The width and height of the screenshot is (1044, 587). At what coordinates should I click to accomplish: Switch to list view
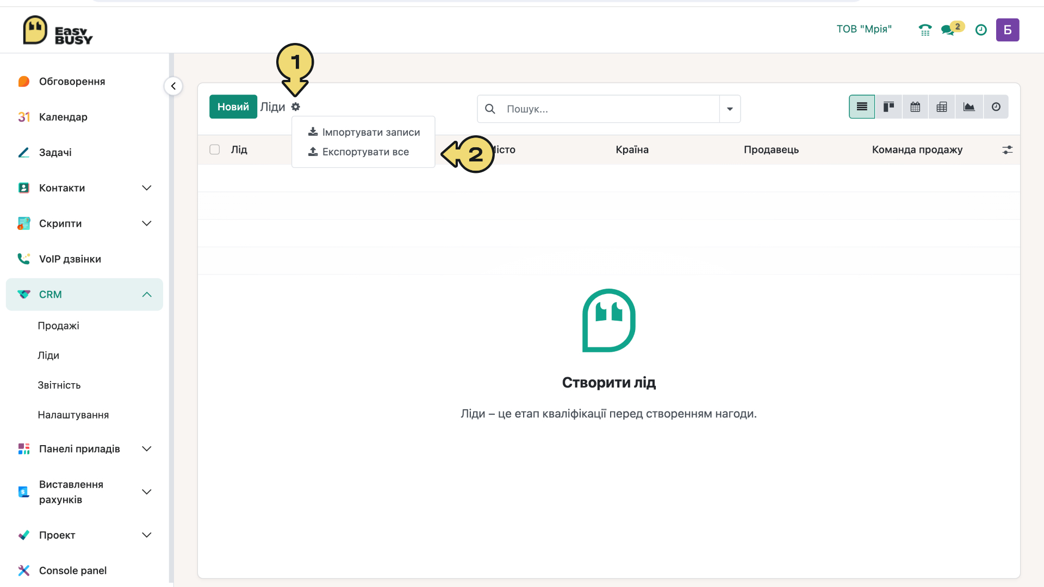coord(862,107)
